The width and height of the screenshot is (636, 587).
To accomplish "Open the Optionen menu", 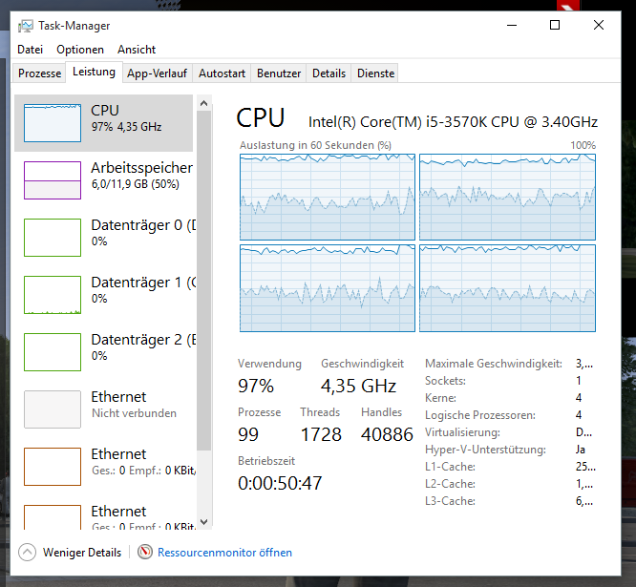I will pyautogui.click(x=80, y=50).
